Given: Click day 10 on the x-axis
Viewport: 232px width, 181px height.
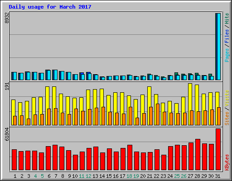Looking at the screenshot, I should coord(75,176).
